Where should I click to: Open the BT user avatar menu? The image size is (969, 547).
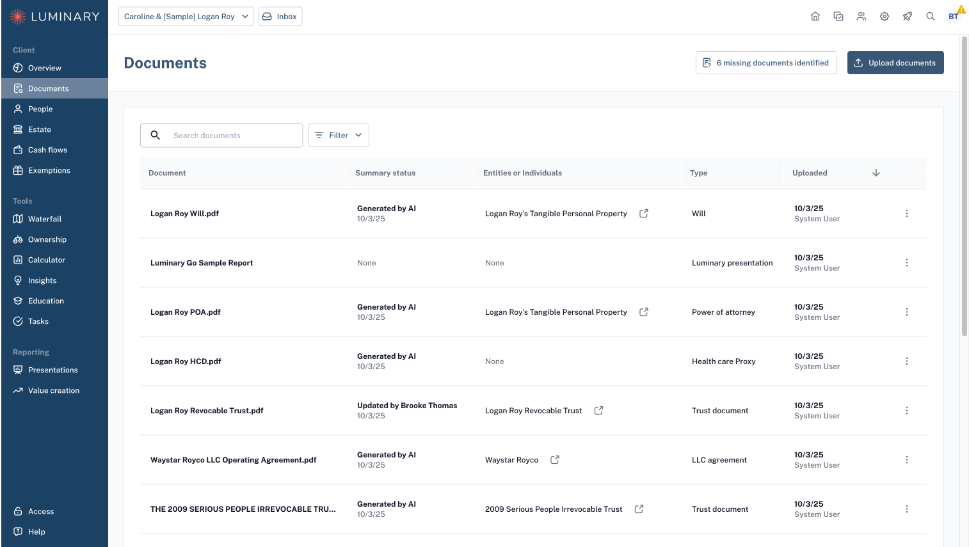click(954, 17)
